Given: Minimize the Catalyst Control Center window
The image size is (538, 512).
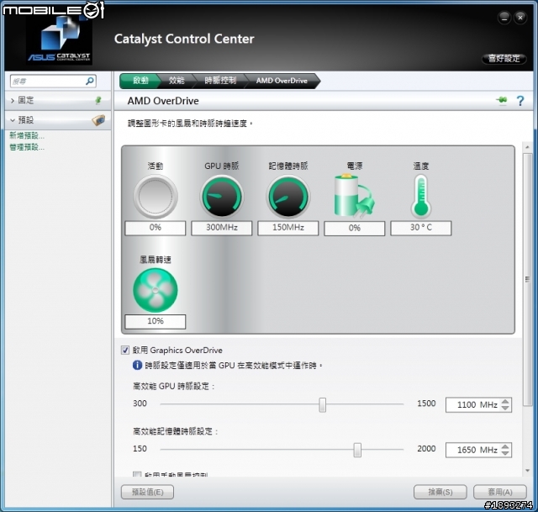Looking at the screenshot, I should [504, 18].
